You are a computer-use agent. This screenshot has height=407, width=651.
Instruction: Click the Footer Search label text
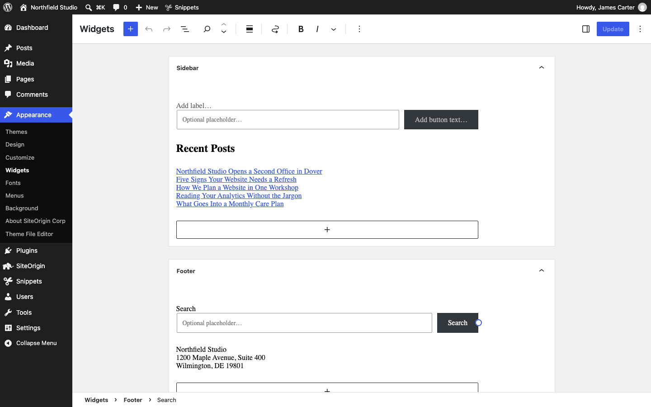coord(186,308)
